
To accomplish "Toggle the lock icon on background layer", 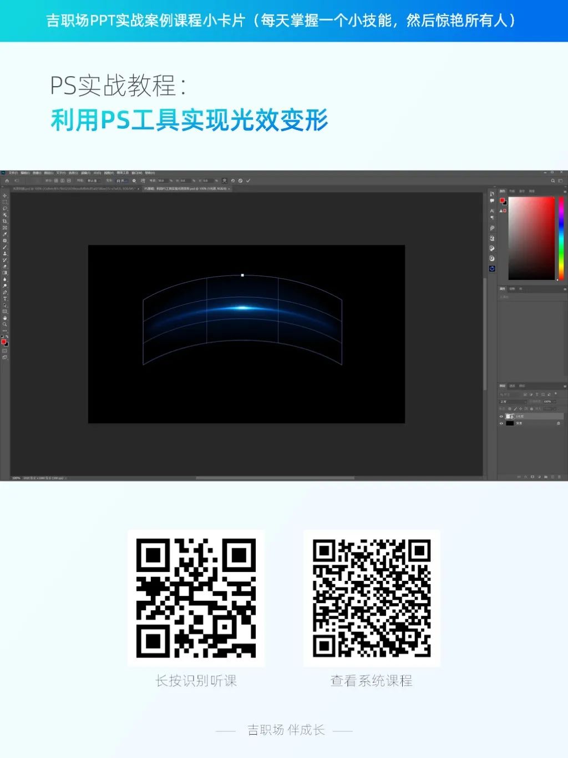I will [559, 423].
